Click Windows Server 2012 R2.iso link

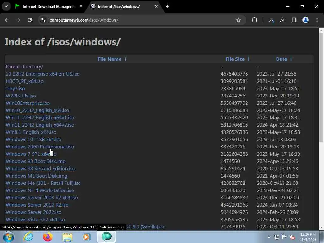[x=37, y=205]
